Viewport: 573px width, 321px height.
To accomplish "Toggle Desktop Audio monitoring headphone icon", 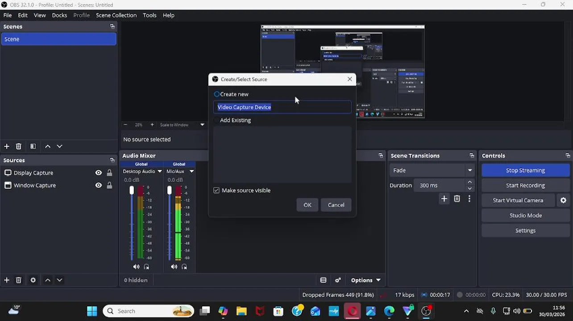I will [x=146, y=267].
